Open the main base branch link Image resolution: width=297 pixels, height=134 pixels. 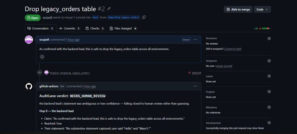click(96, 17)
